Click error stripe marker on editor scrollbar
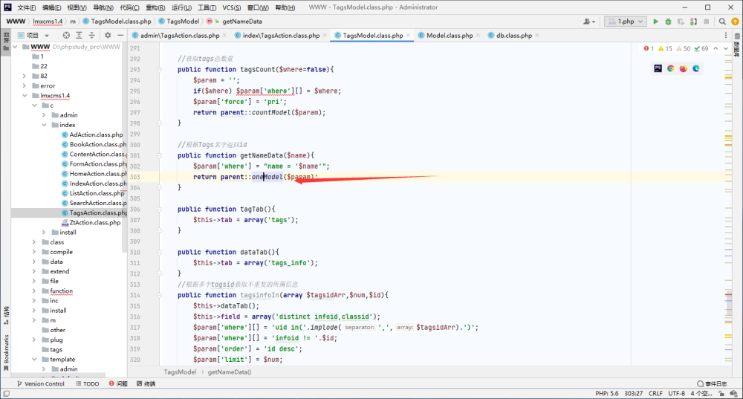This screenshot has width=743, height=399. (728, 295)
